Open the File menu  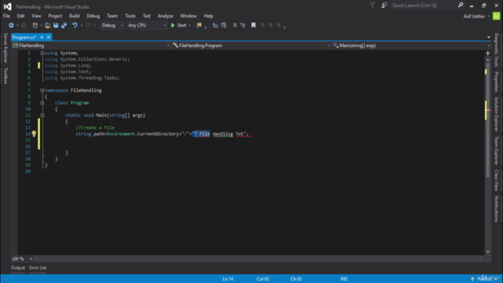6,16
